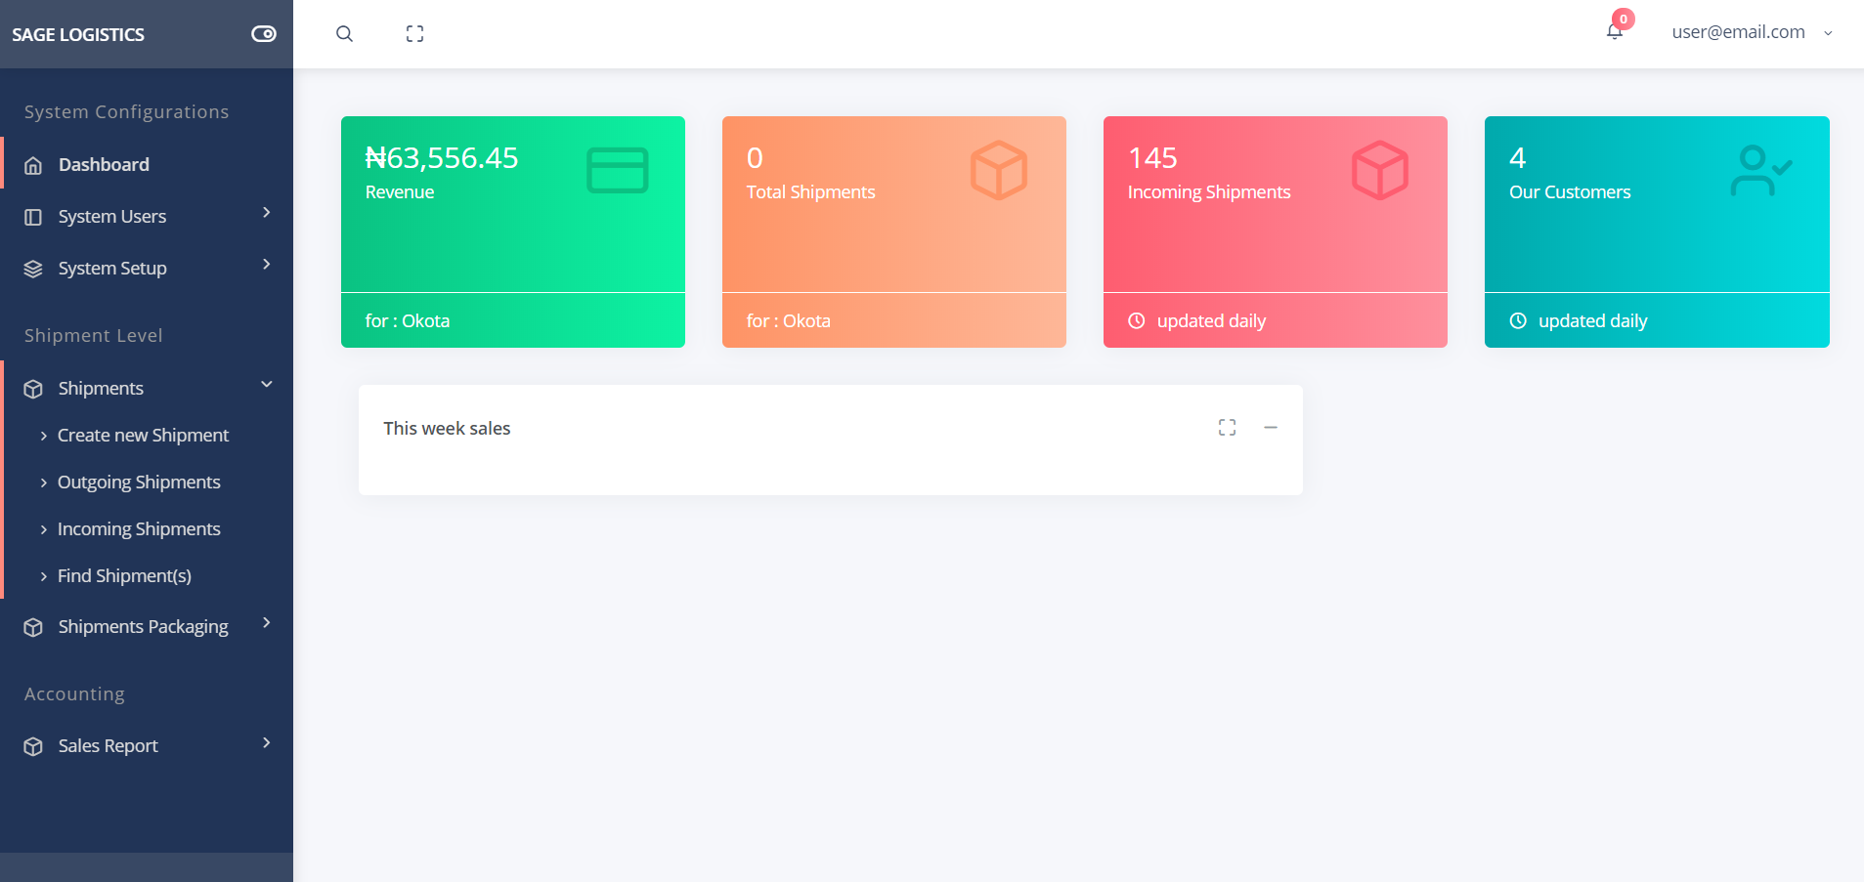Click 'updated daily' on Incoming Shipments card
Image resolution: width=1864 pixels, height=882 pixels.
[1211, 320]
